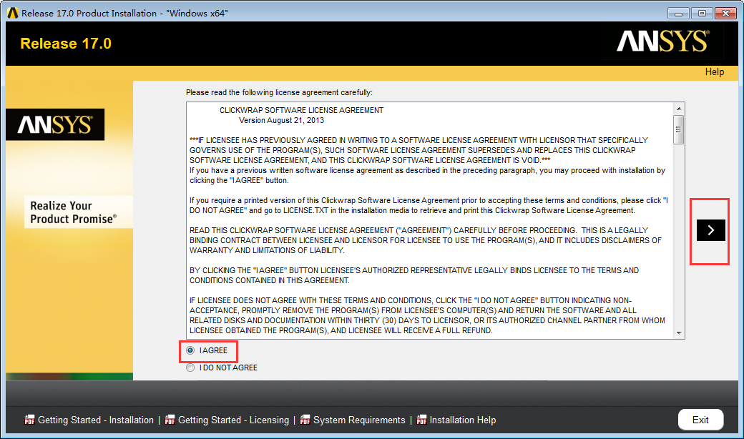
Task: Open the Getting Started - Installation link
Action: [x=95, y=420]
